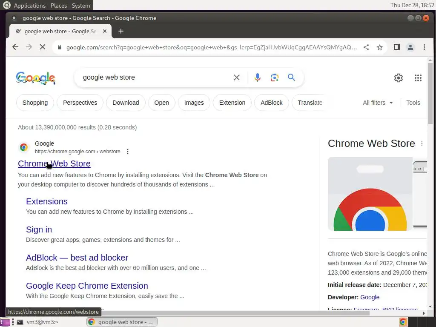The image size is (436, 327).
Task: Click the clock showing Thu Dec 28
Action: tap(412, 5)
